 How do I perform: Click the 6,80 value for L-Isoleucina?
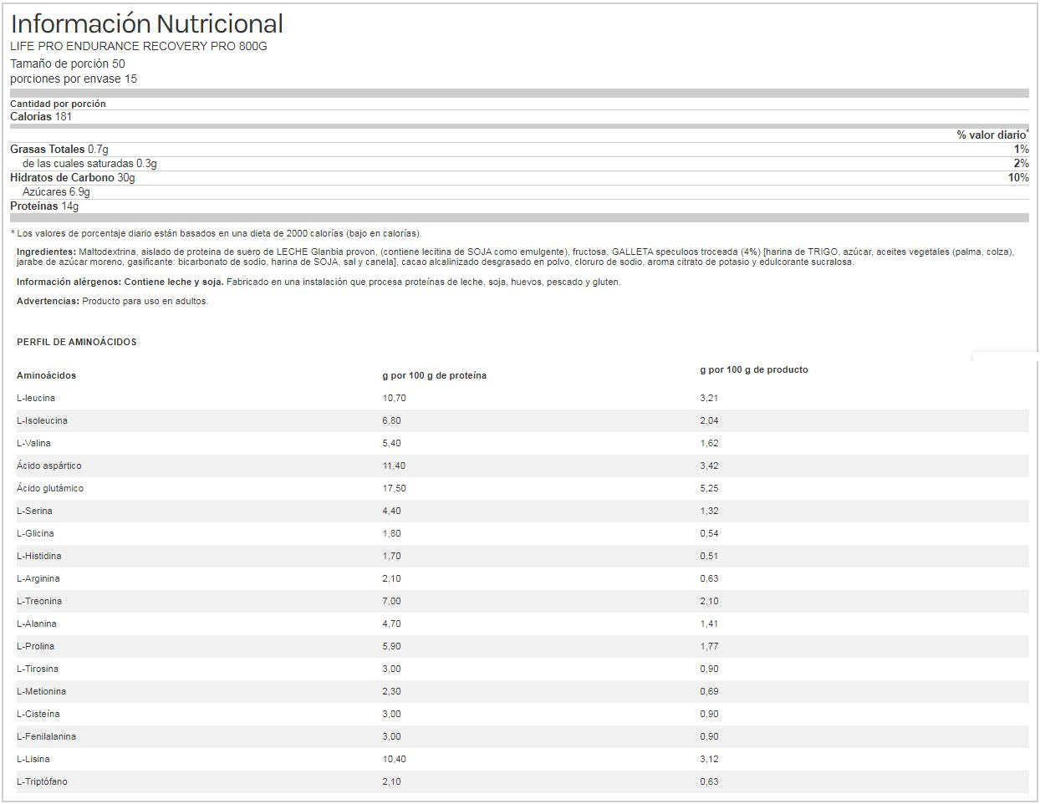[392, 420]
